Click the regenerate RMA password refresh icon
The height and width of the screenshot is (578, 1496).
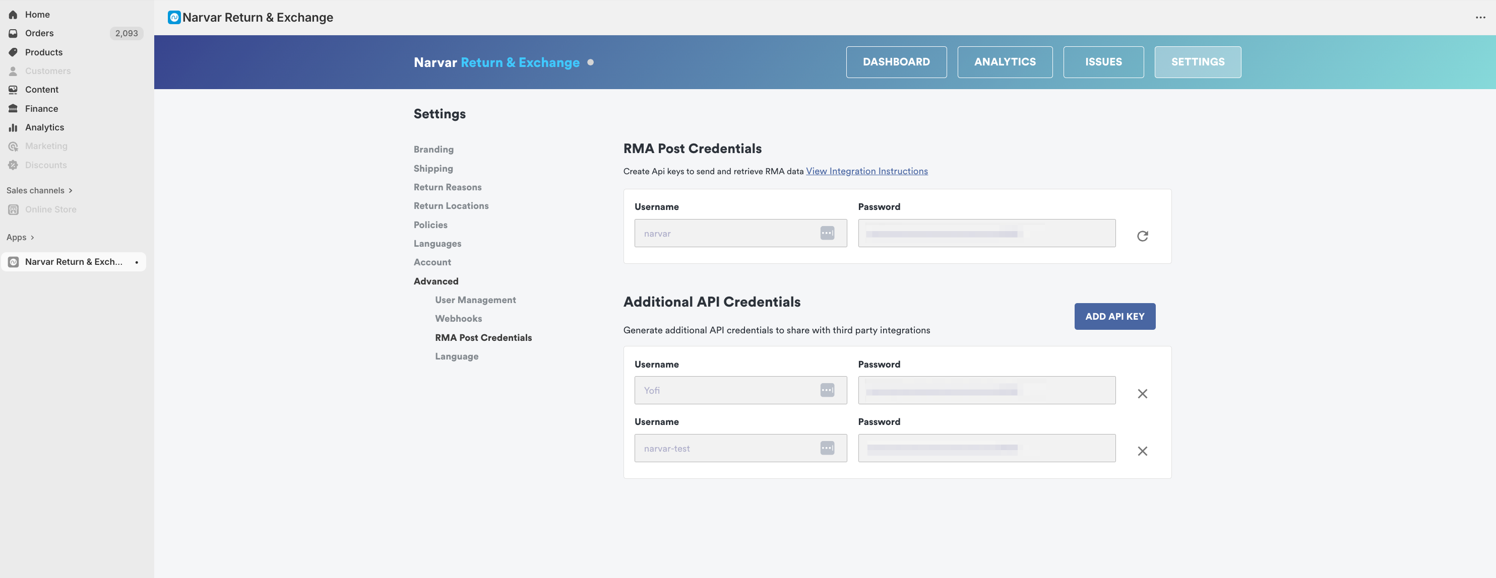click(x=1142, y=236)
